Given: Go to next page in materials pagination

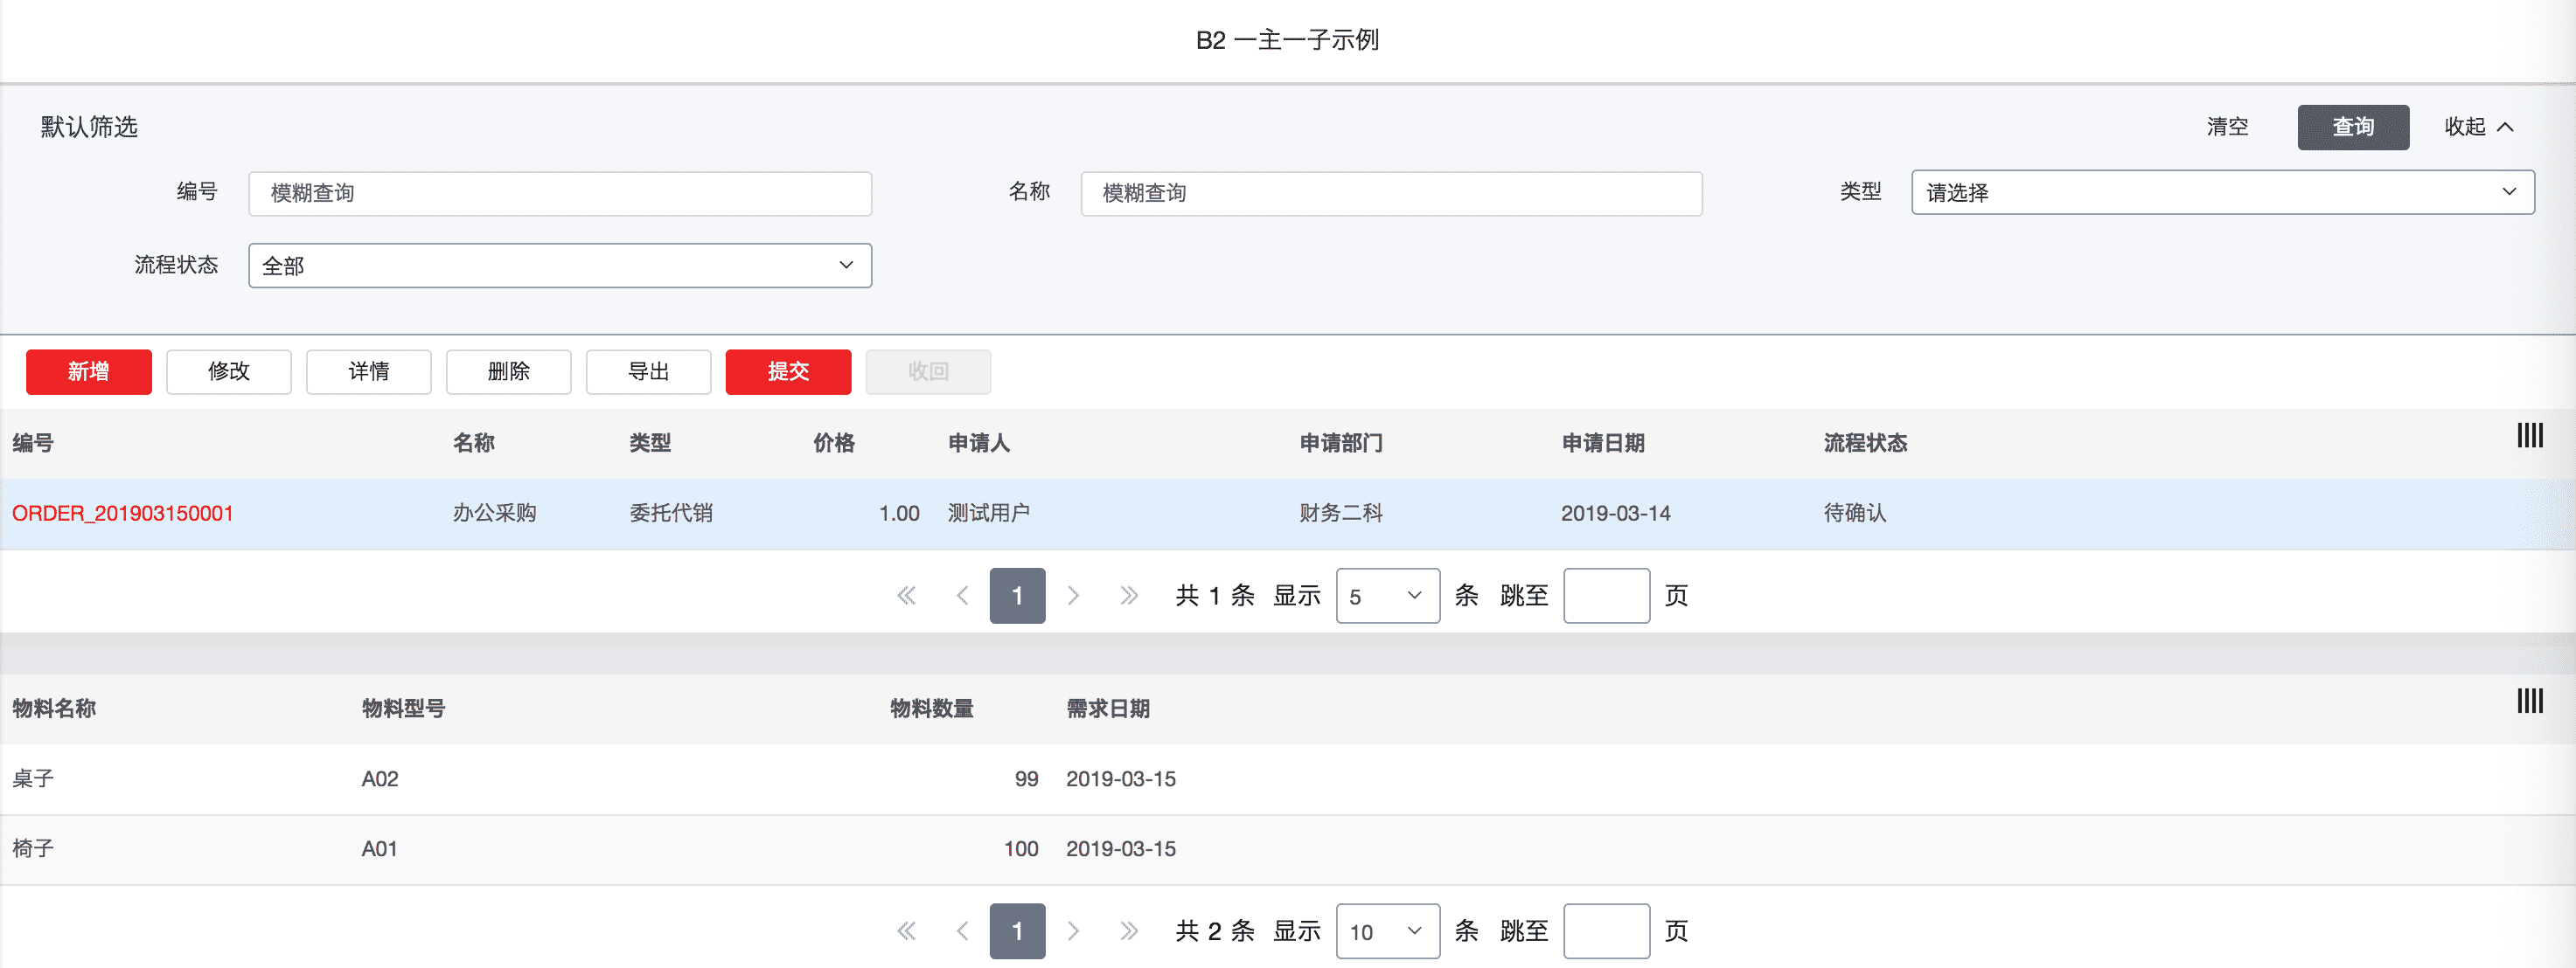Looking at the screenshot, I should pos(1073,932).
